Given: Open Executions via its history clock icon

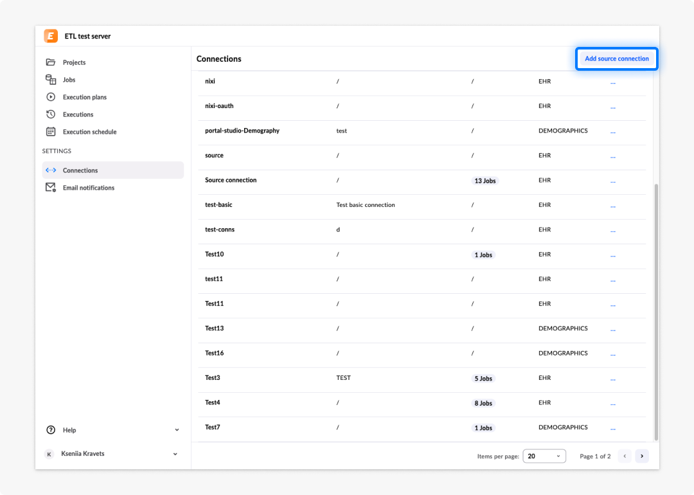Looking at the screenshot, I should [51, 114].
